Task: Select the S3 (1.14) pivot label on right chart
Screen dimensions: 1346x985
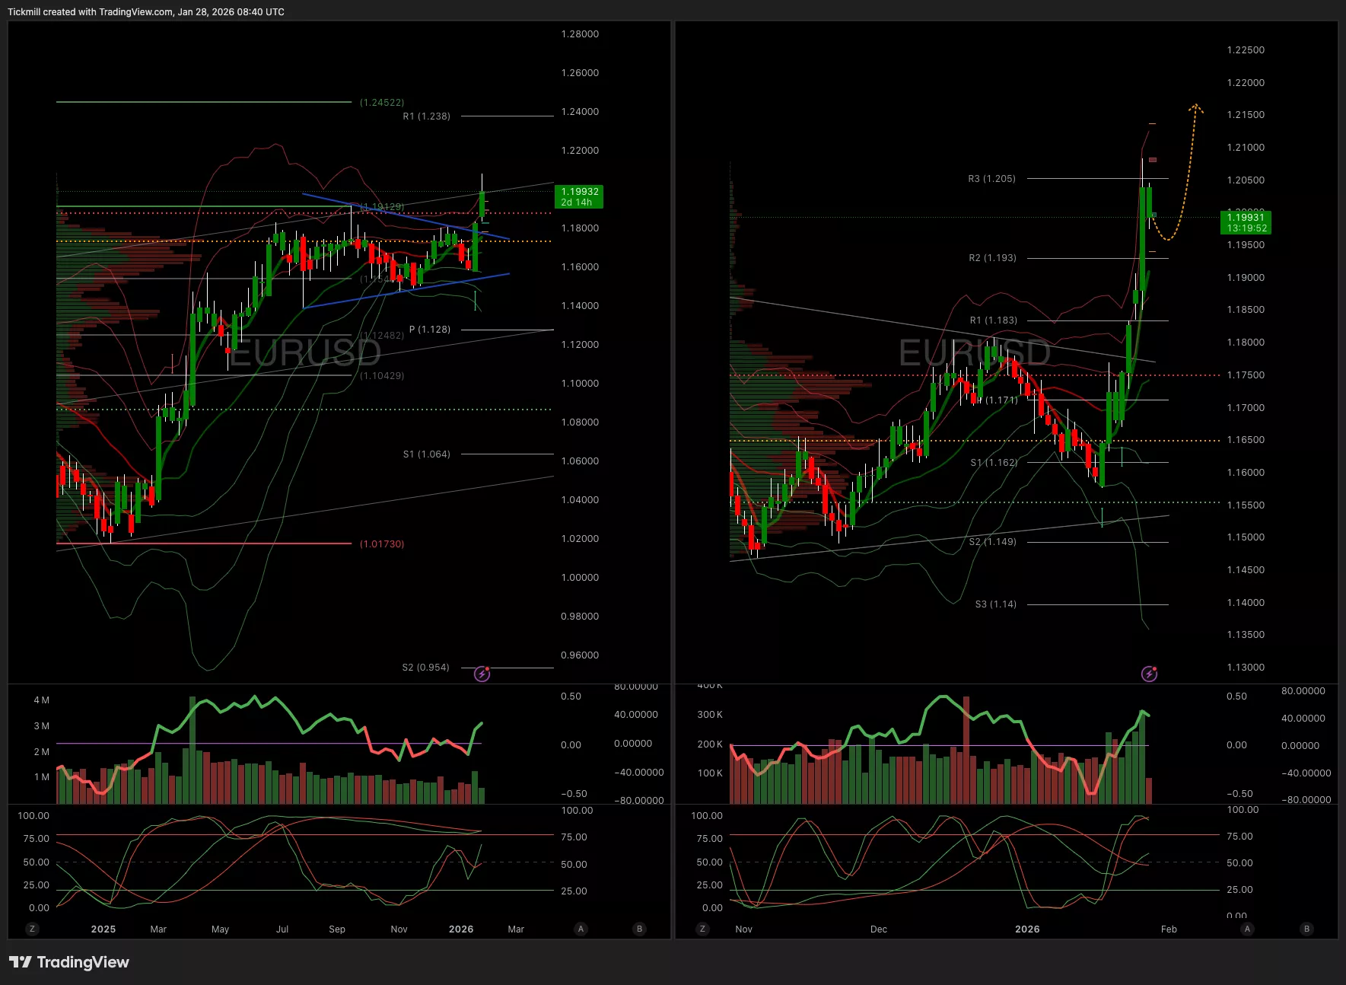Action: [995, 604]
